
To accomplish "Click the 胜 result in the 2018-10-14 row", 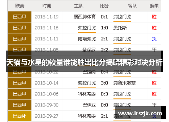I will click(x=154, y=83).
